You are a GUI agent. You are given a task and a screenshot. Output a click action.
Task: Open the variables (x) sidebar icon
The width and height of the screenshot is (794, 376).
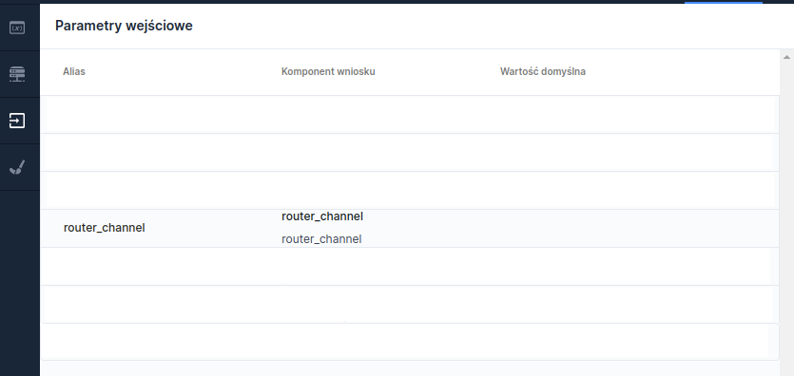(17, 28)
